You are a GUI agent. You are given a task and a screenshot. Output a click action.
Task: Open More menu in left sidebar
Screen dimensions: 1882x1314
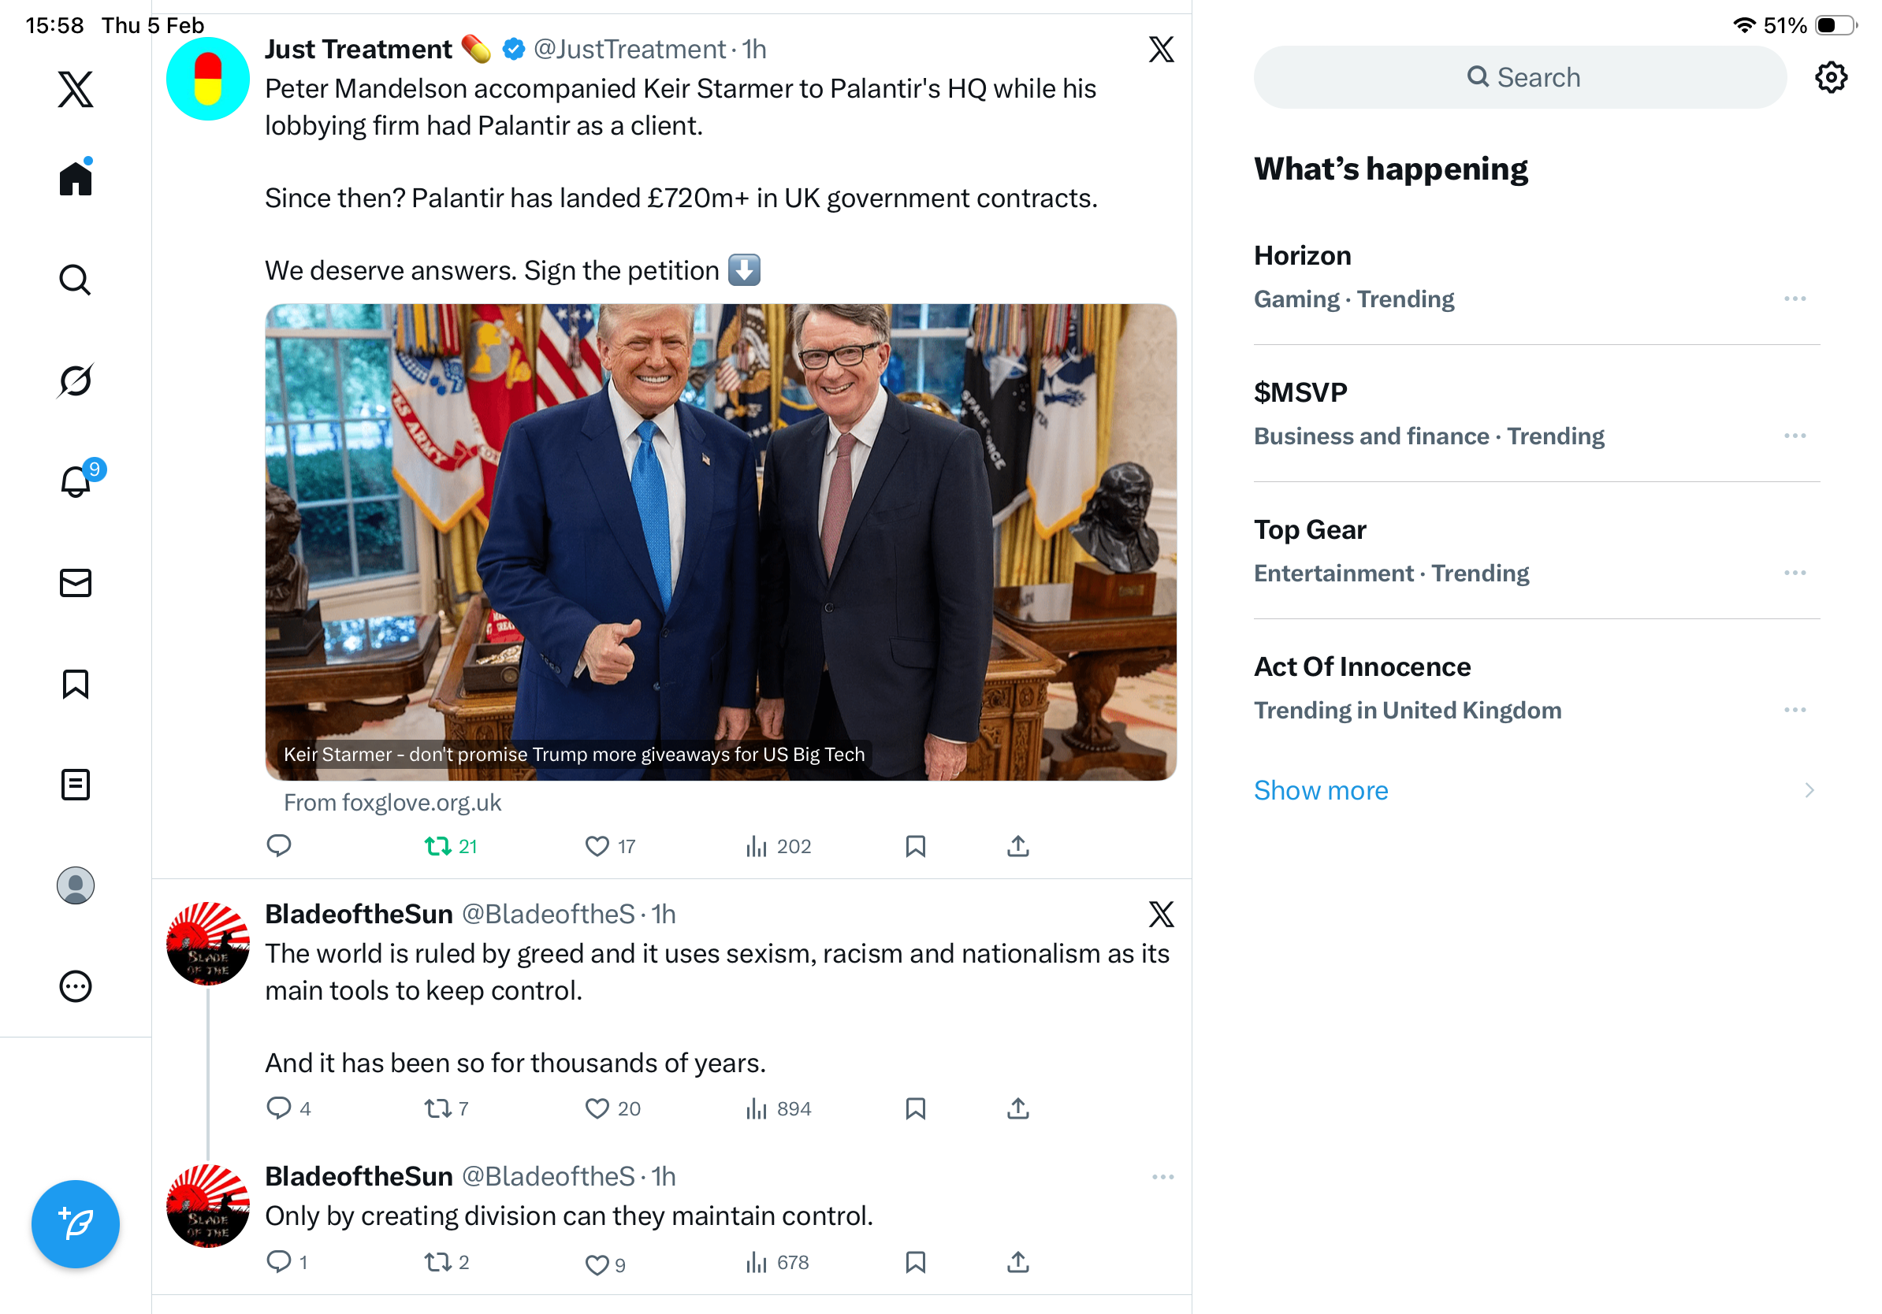[x=76, y=986]
